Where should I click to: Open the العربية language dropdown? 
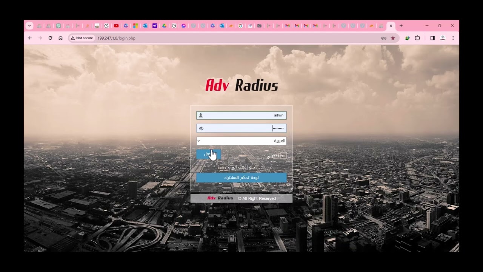pyautogui.click(x=241, y=141)
